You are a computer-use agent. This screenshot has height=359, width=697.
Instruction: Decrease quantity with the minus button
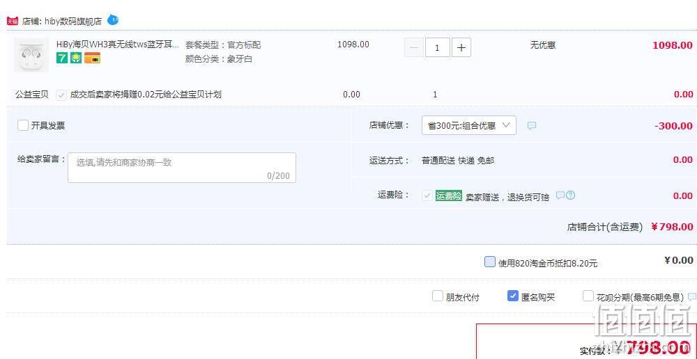pos(414,47)
